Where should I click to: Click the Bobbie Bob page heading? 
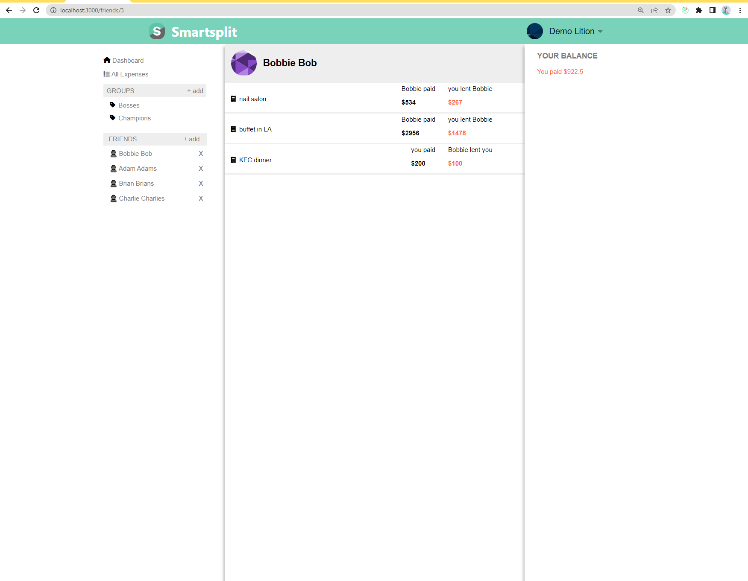click(x=290, y=63)
